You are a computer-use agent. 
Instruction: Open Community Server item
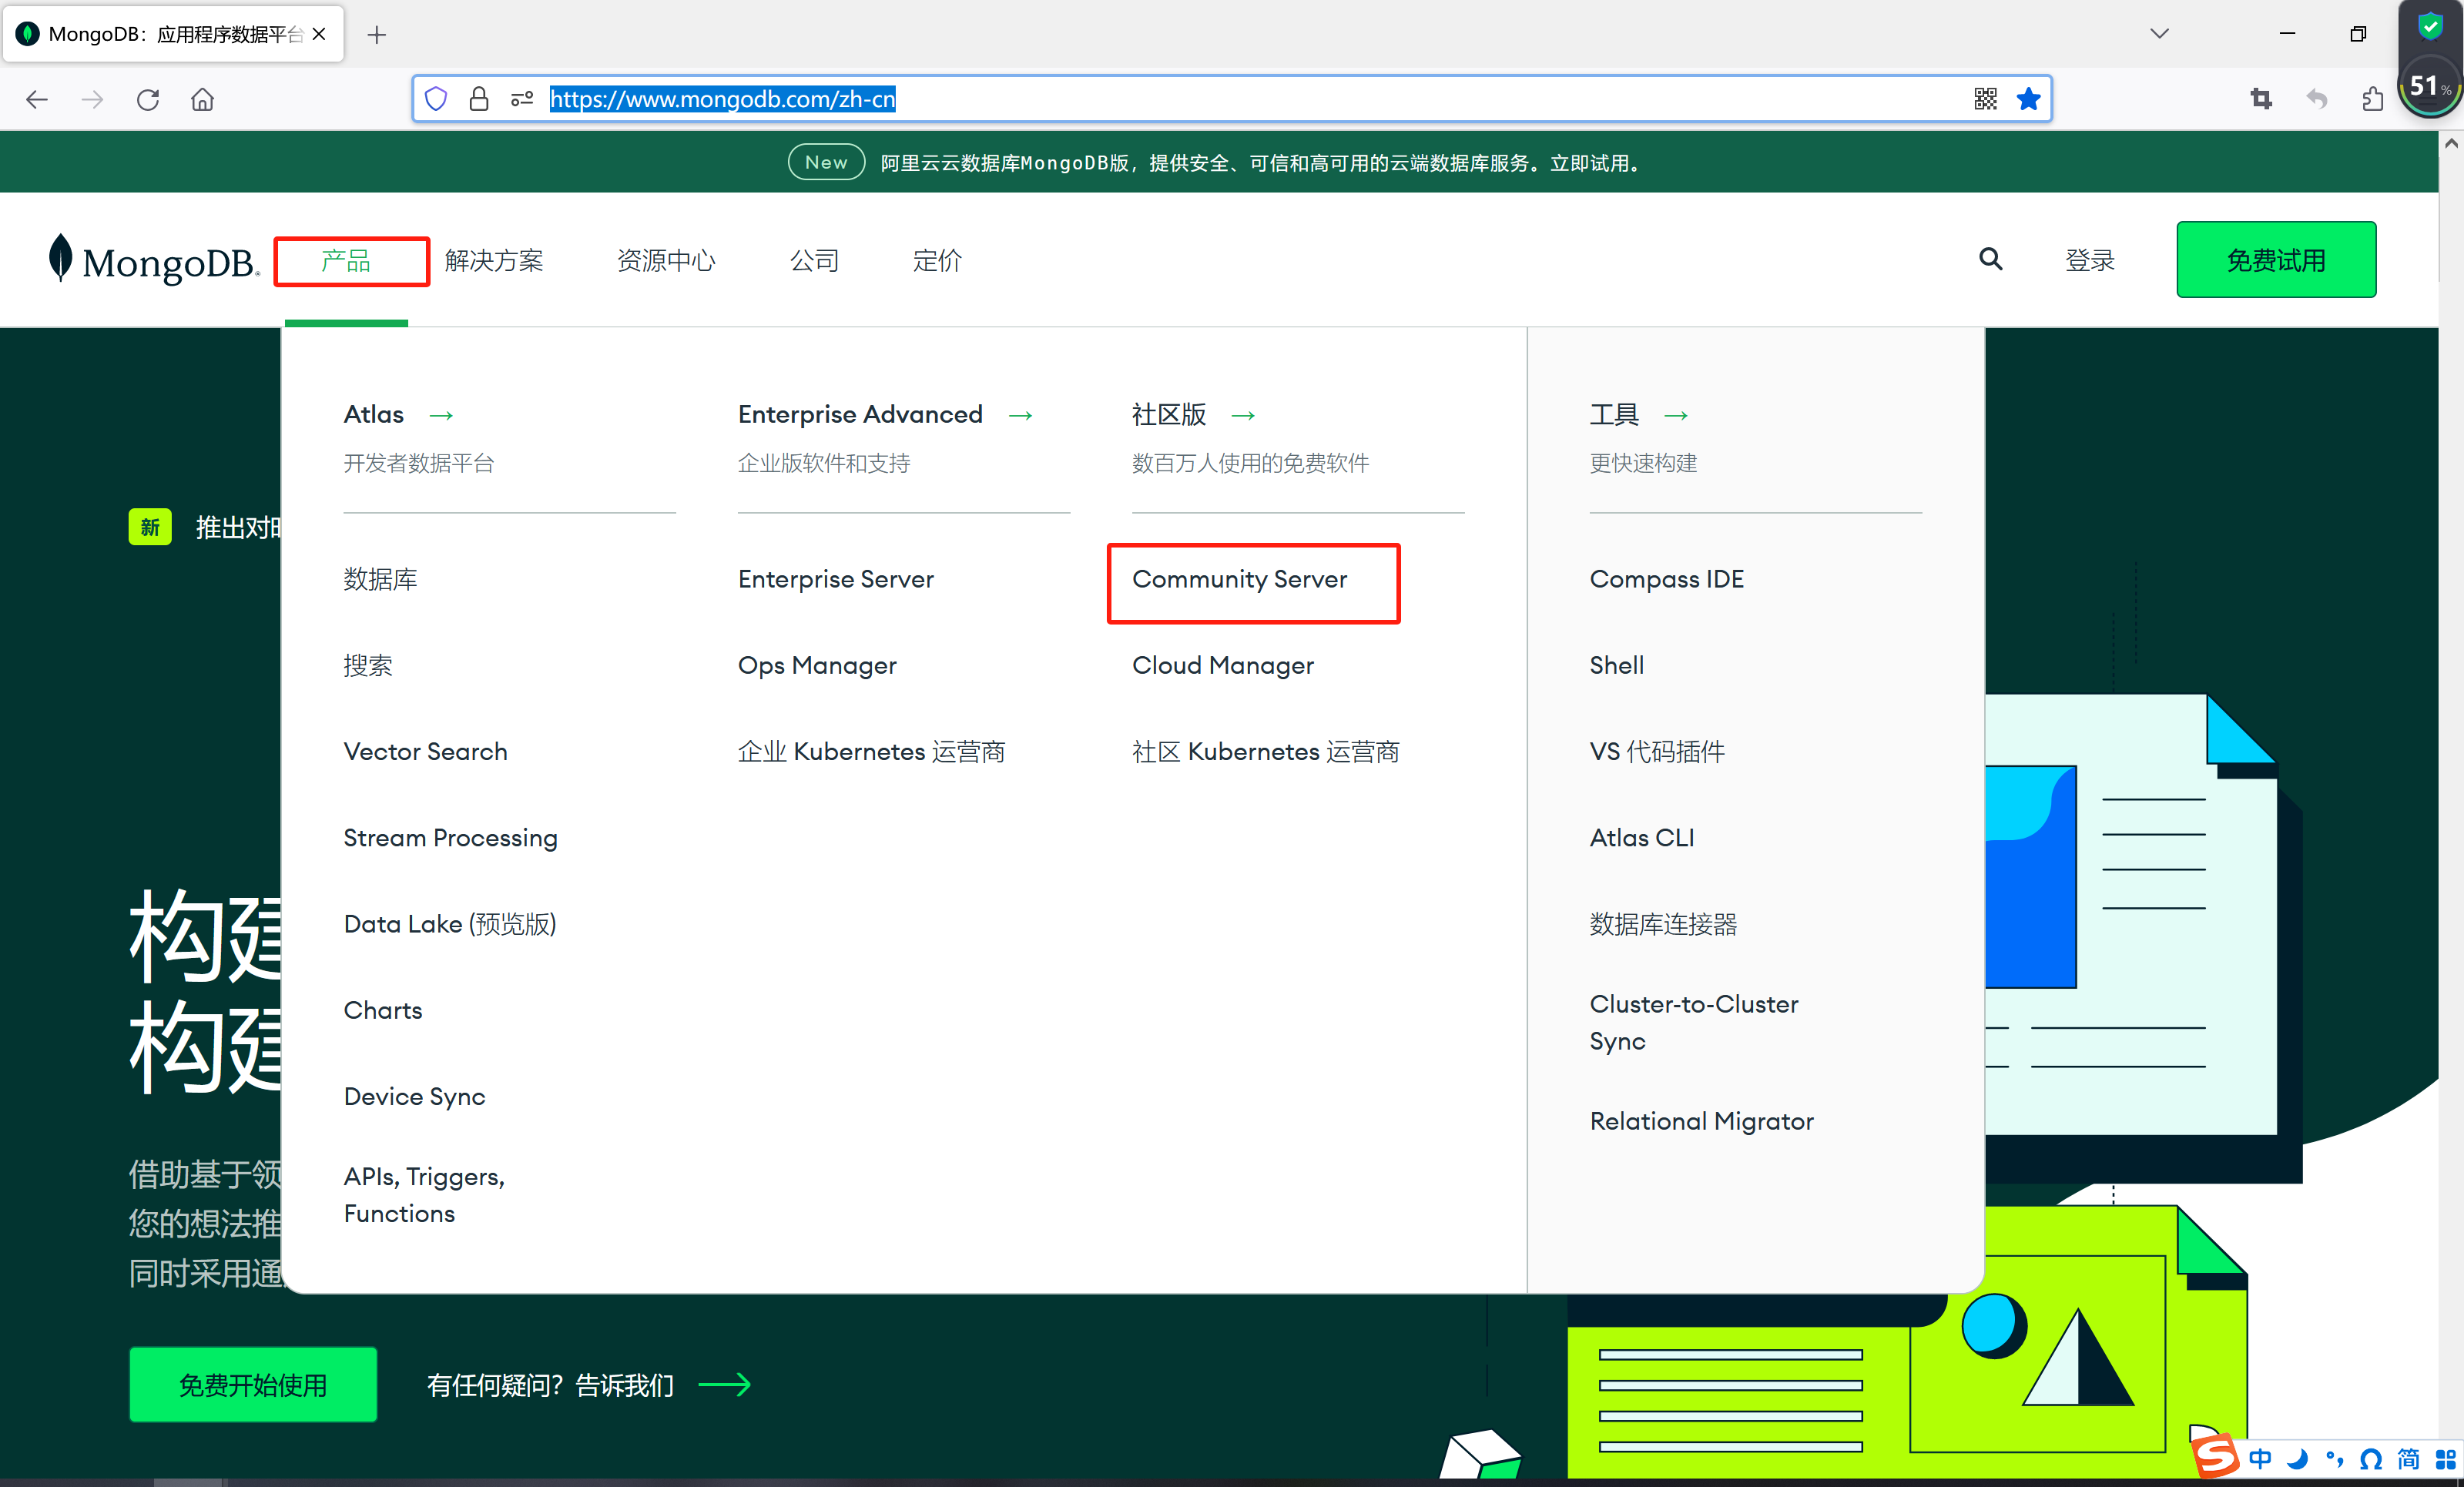(x=1239, y=579)
